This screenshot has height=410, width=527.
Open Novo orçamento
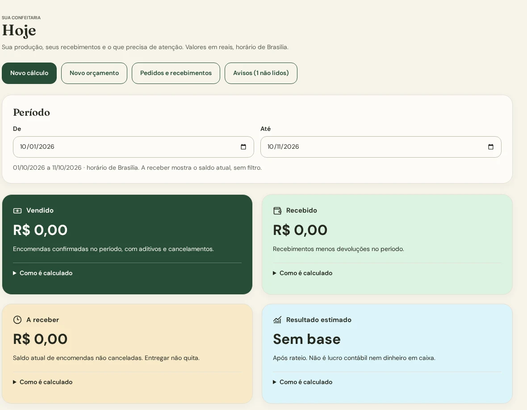[94, 73]
